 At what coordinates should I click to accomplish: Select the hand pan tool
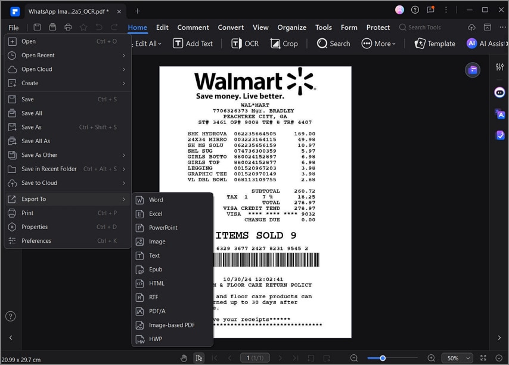coord(184,358)
